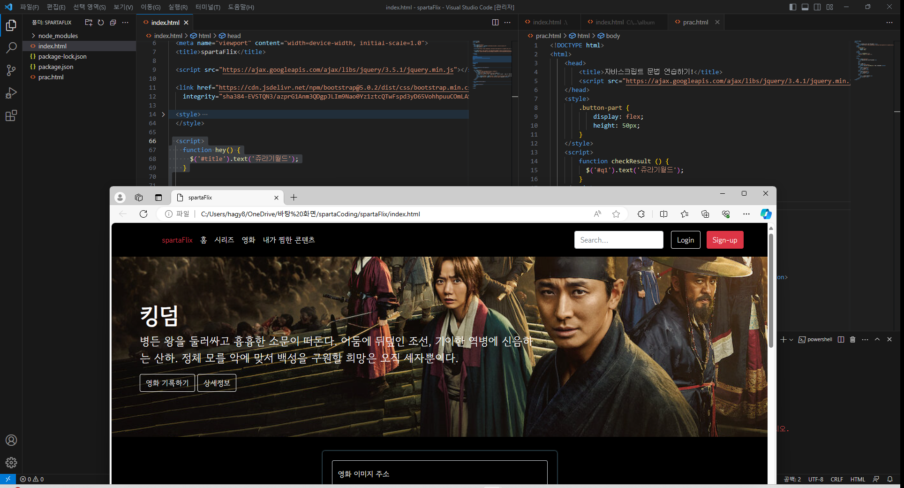Open the 보기(V) menu
904x488 pixels.
123,7
